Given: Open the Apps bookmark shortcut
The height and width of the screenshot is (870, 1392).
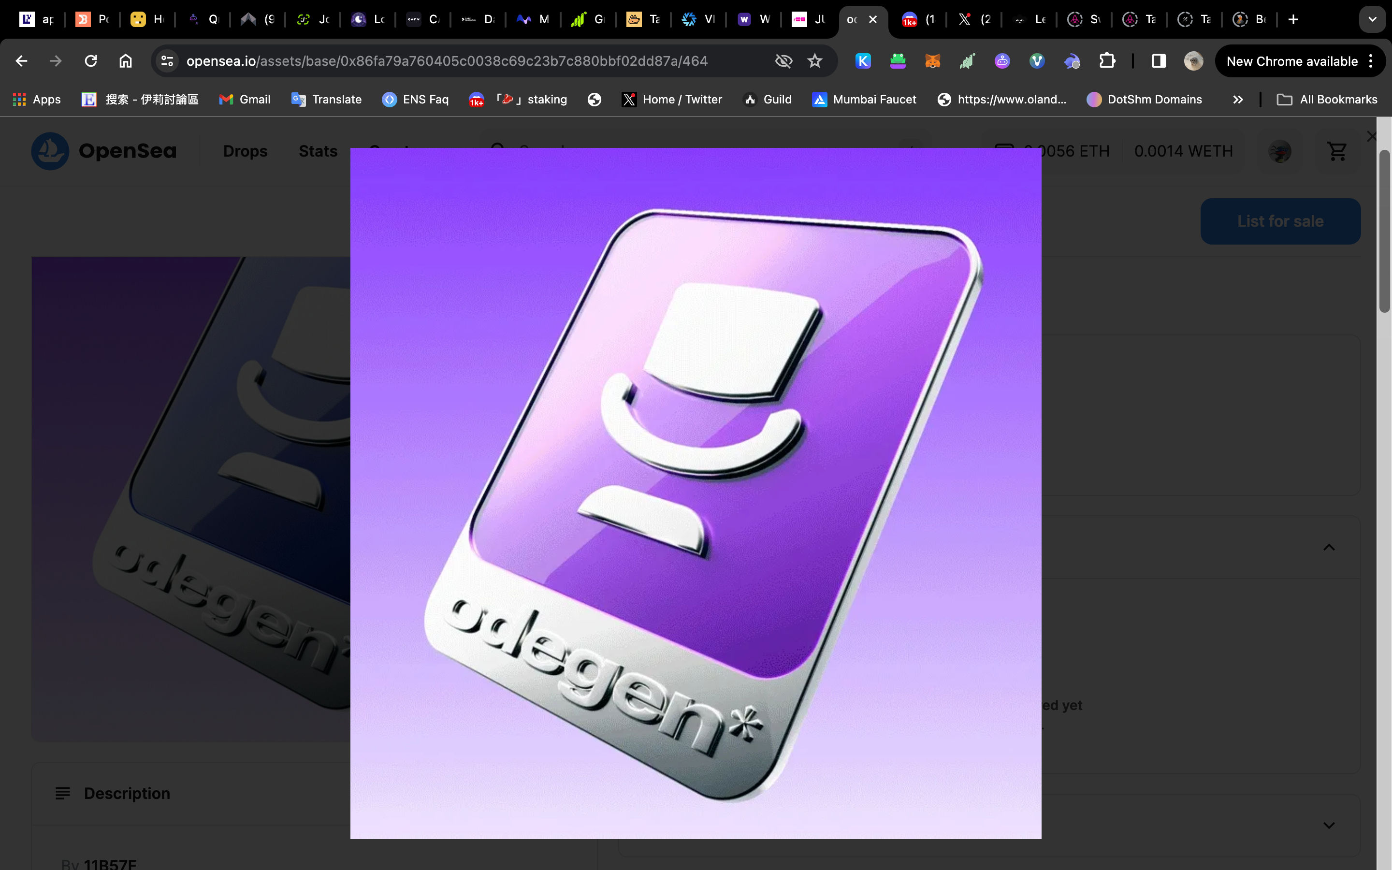Looking at the screenshot, I should pos(37,100).
